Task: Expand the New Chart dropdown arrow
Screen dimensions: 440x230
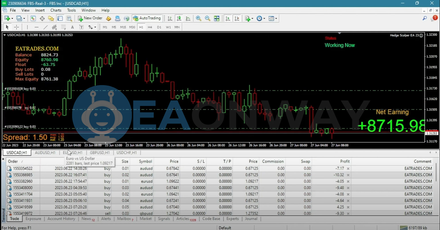Action: 12,18
